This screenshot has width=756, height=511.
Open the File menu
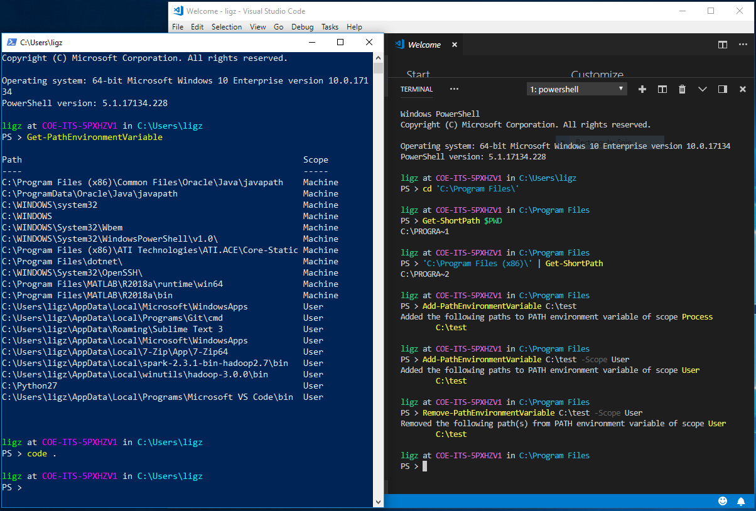pyautogui.click(x=178, y=27)
